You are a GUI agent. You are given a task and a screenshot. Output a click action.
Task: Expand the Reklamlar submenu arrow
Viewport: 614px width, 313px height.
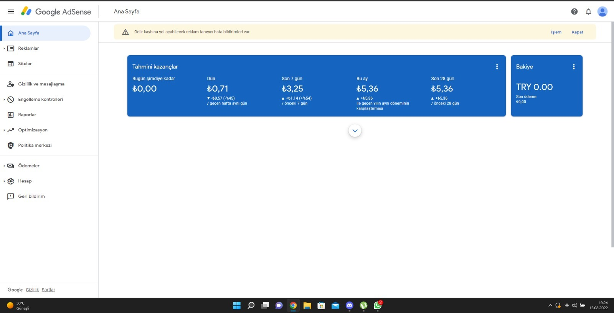pos(4,49)
